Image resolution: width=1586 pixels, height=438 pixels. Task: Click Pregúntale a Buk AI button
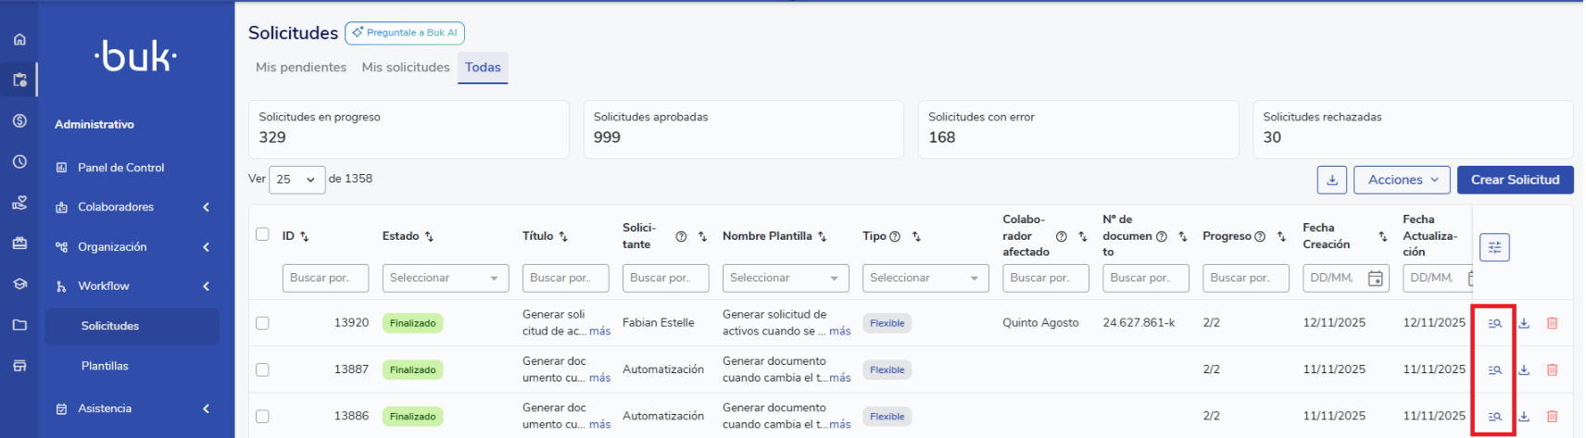click(405, 32)
